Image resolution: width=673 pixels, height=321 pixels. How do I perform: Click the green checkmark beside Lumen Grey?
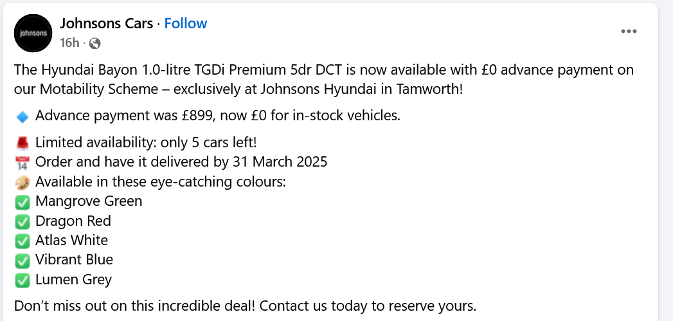tap(22, 280)
